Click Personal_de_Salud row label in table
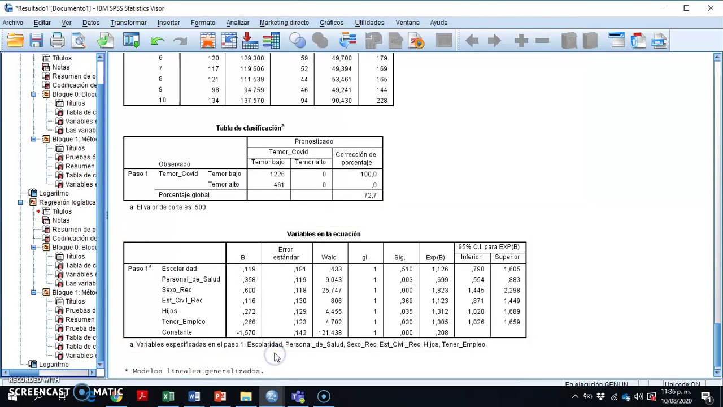723x407 pixels. 191,279
